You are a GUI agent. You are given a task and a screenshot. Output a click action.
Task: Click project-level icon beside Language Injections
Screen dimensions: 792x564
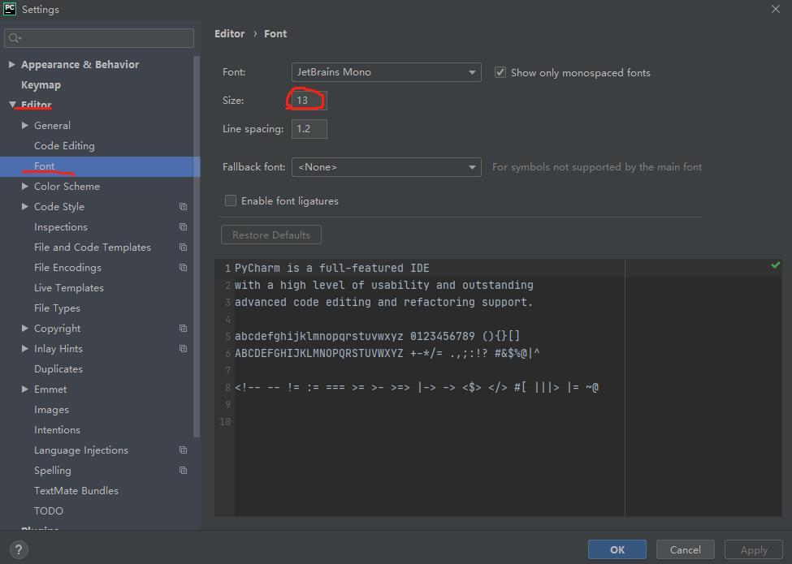pos(183,450)
